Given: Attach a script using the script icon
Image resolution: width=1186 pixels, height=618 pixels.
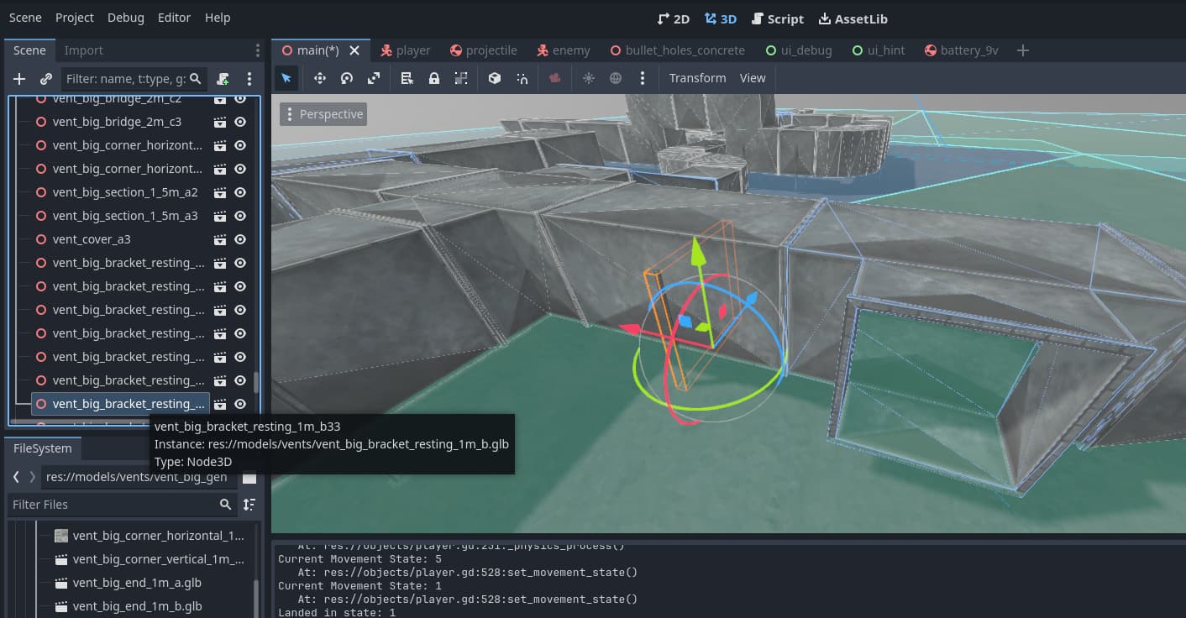Looking at the screenshot, I should pos(223,79).
